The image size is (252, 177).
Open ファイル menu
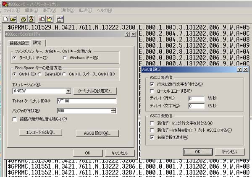[12, 10]
